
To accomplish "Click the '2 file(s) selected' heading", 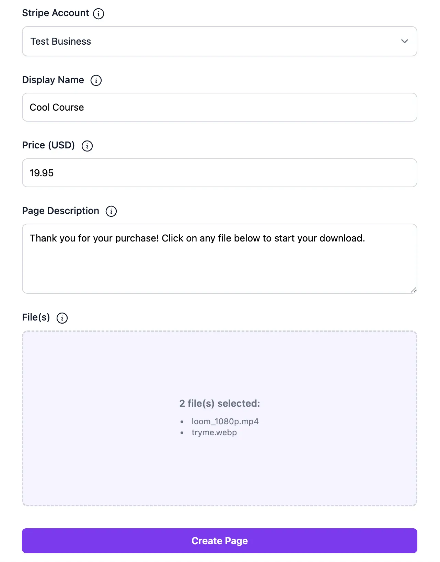I will point(220,403).
